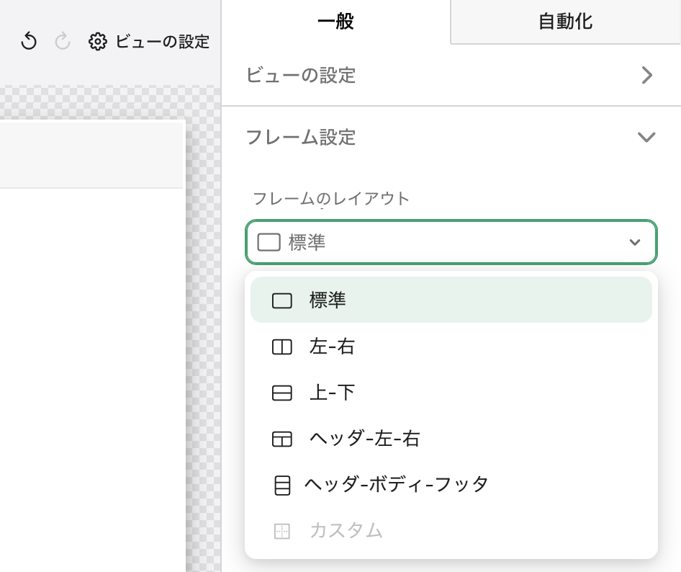Click the 標準 text in the combo box field
This screenshot has width=681, height=572.
pos(307,243)
